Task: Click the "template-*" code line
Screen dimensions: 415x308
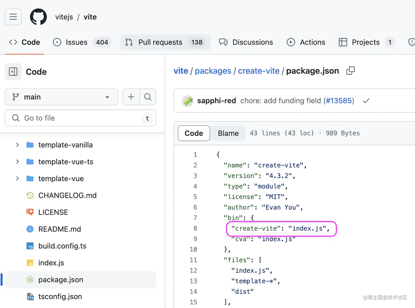Action: pyautogui.click(x=256, y=281)
